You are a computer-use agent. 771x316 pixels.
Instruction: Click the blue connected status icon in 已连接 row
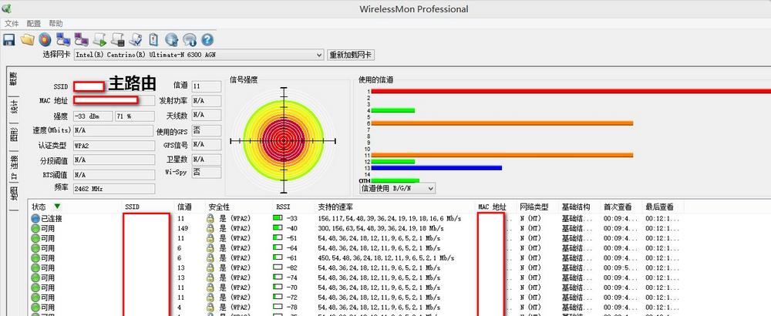(x=35, y=219)
